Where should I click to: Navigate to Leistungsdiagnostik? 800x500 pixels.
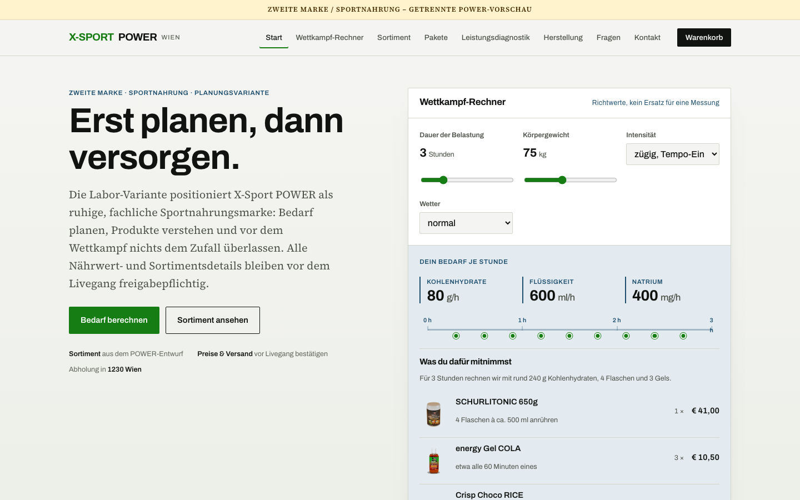click(x=496, y=37)
